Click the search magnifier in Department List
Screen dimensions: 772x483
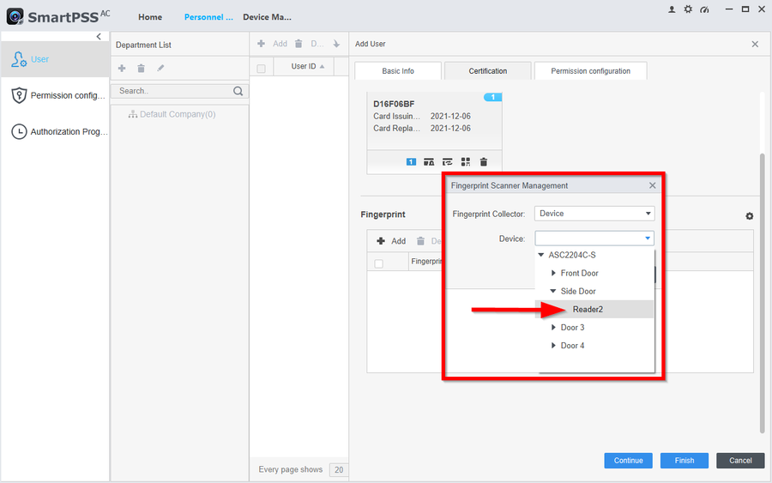tap(238, 91)
